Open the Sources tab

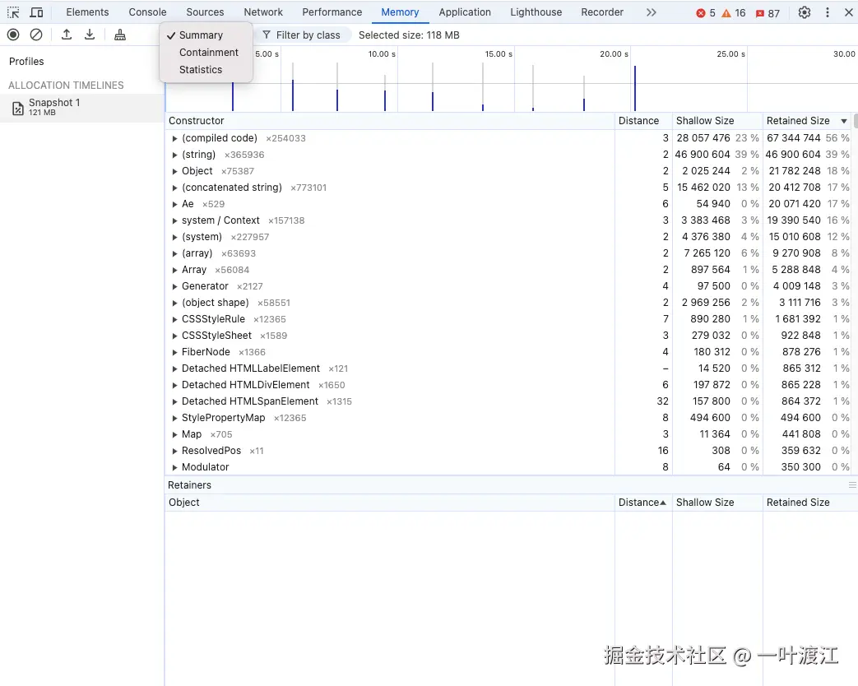tap(205, 12)
